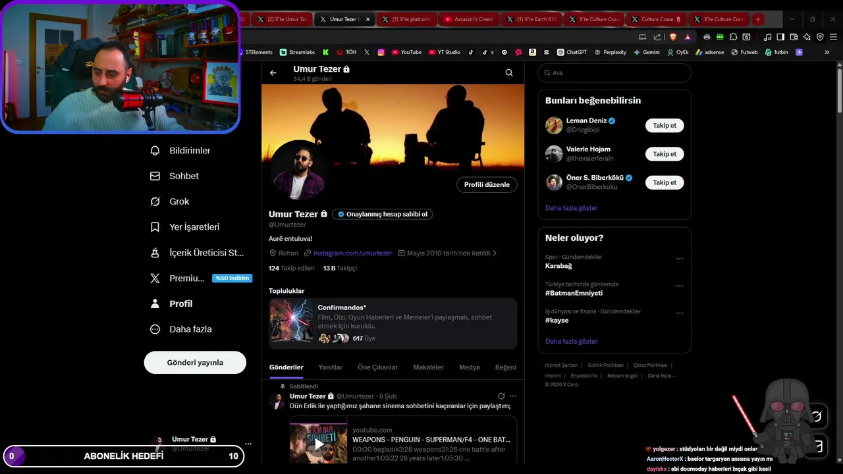The width and height of the screenshot is (843, 474).
Task: Open instagram.com/umurtezer profile link
Action: pyautogui.click(x=352, y=253)
